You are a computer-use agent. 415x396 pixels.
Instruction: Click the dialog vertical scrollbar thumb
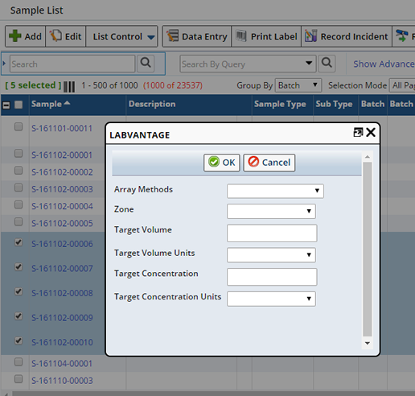click(x=368, y=249)
